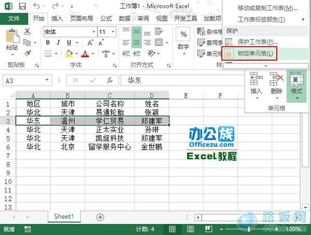The image size is (311, 235).
Task: Open the Font dialog launcher
Action: [115, 65]
